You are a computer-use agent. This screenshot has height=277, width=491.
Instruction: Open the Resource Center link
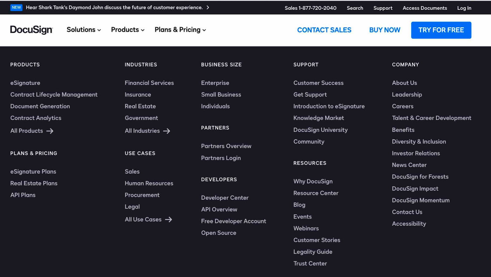click(x=316, y=193)
